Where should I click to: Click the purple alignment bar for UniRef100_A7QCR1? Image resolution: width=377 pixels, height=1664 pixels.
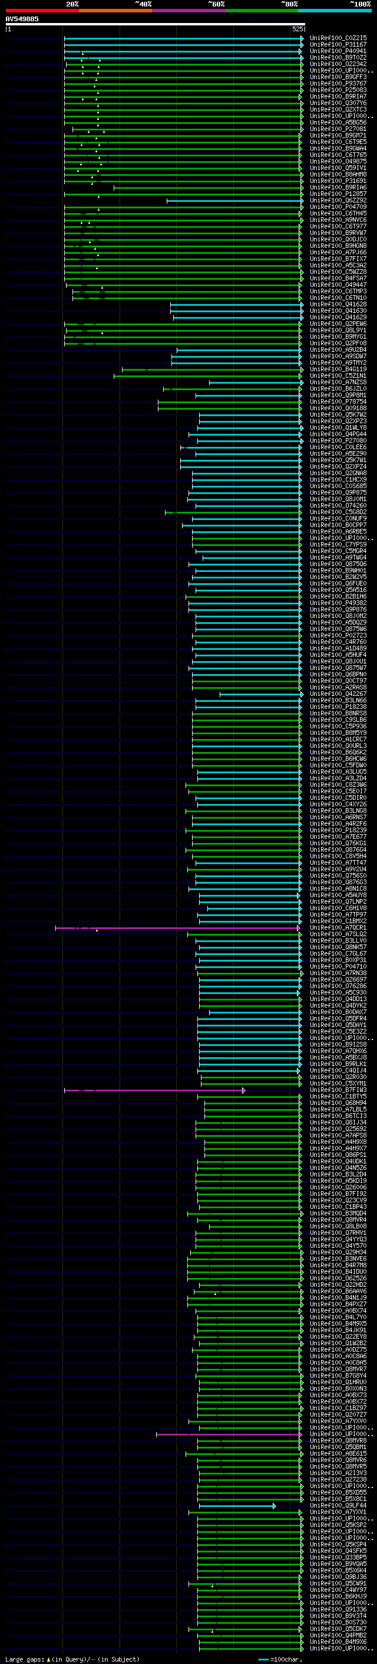pos(177,929)
